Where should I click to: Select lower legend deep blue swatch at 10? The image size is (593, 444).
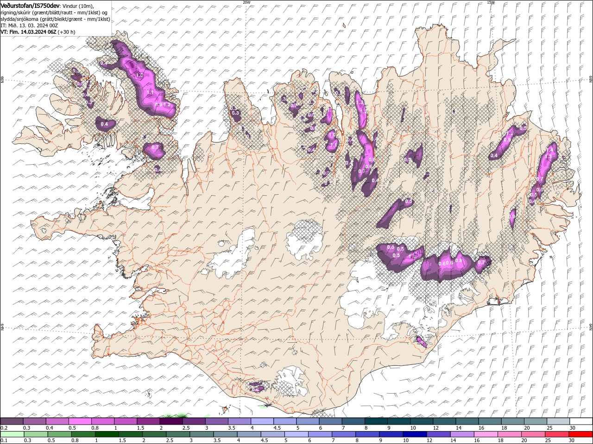click(x=415, y=434)
